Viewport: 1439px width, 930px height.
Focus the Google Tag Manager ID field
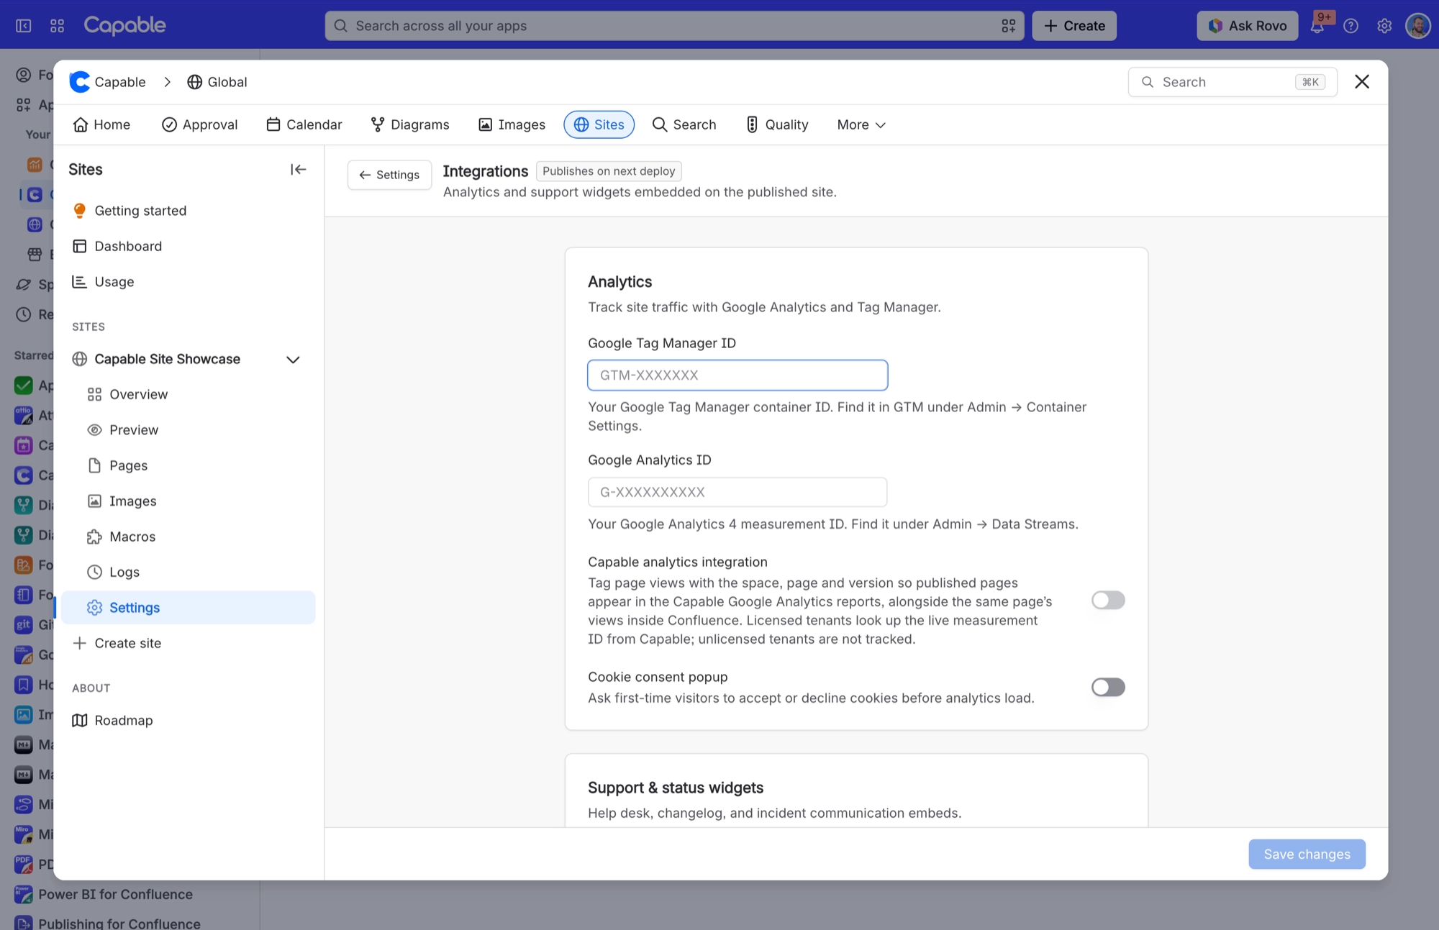pyautogui.click(x=737, y=375)
